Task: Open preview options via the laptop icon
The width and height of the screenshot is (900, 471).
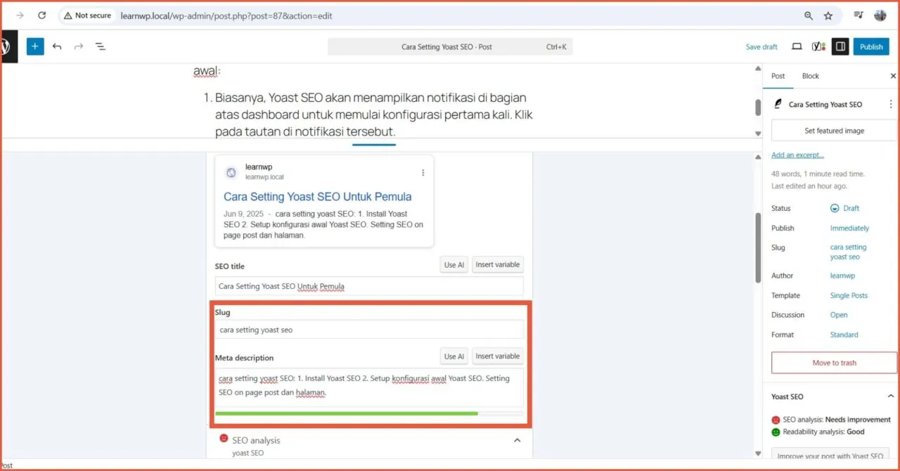Action: [797, 46]
